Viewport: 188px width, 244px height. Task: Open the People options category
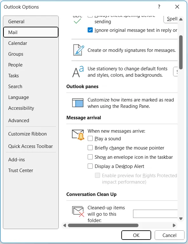point(31,65)
